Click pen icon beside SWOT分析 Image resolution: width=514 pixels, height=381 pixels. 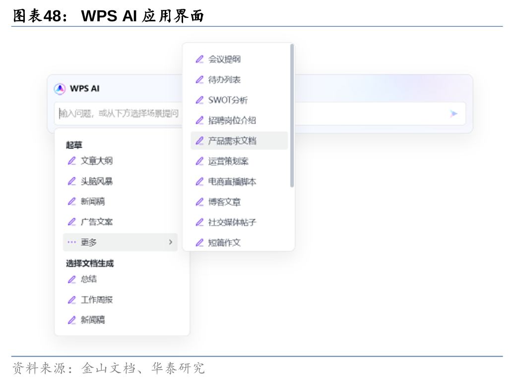click(199, 100)
